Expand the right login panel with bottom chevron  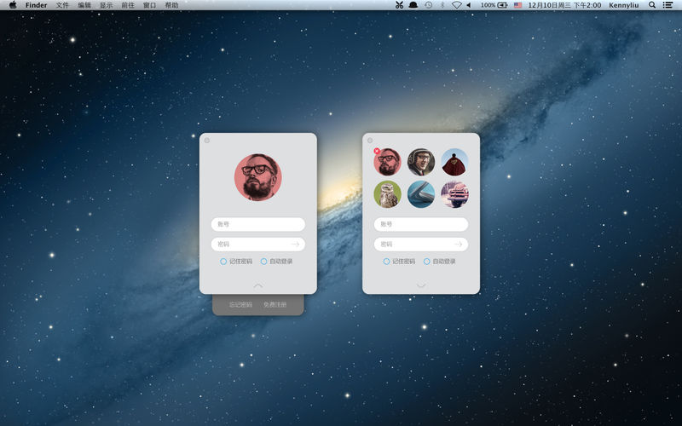(421, 285)
